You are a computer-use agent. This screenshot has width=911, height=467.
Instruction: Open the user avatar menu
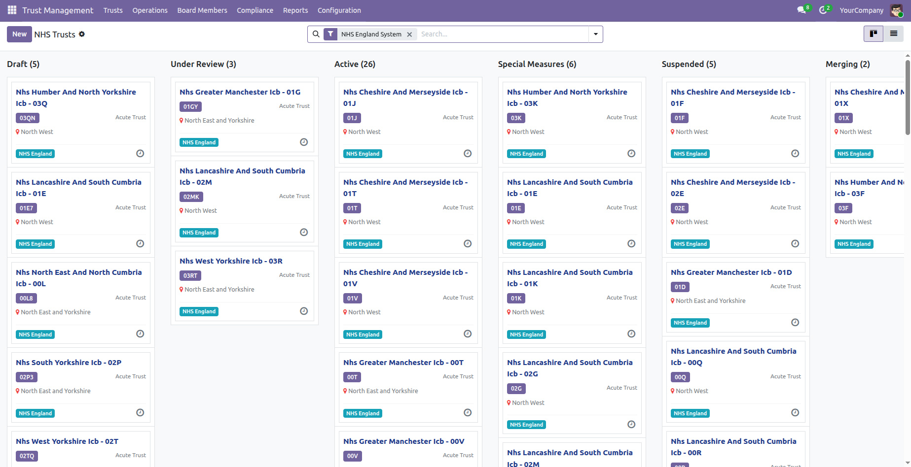click(896, 10)
